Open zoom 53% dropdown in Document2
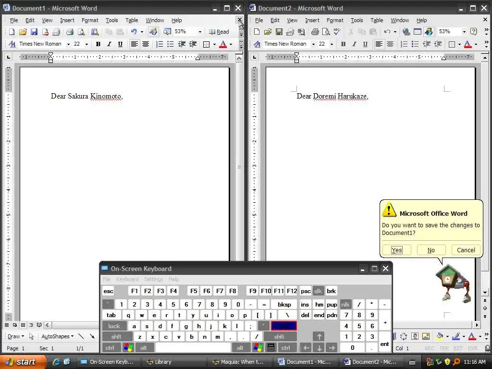The width and height of the screenshot is (492, 369). point(464,32)
